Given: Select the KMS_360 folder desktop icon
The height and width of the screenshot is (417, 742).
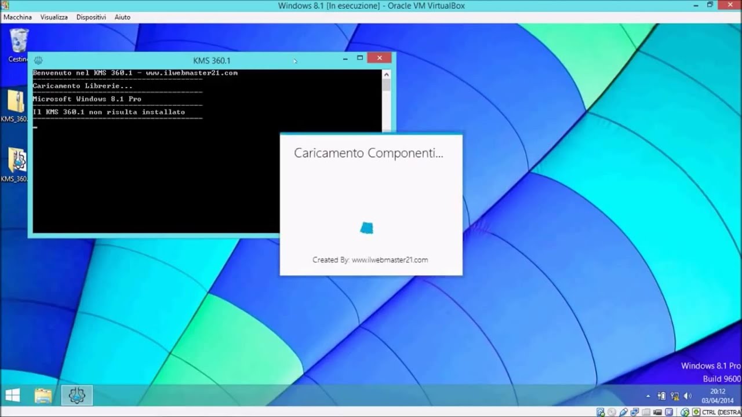Looking at the screenshot, I should click(16, 106).
